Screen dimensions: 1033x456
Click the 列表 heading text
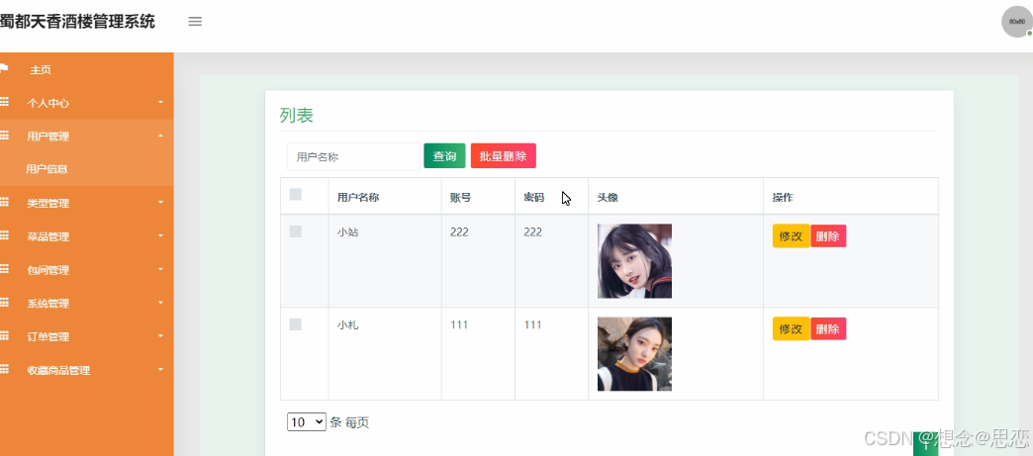(297, 116)
